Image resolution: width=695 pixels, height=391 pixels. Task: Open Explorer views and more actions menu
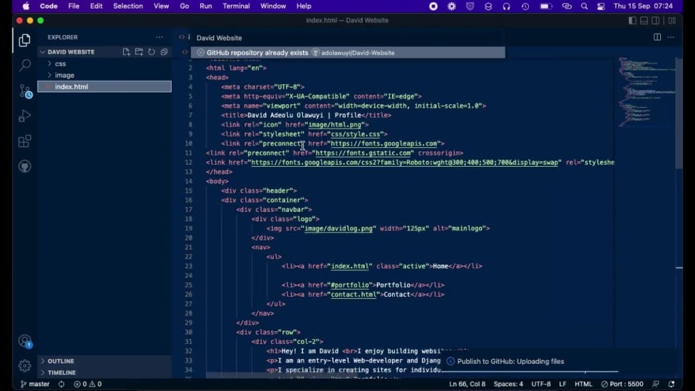(159, 38)
